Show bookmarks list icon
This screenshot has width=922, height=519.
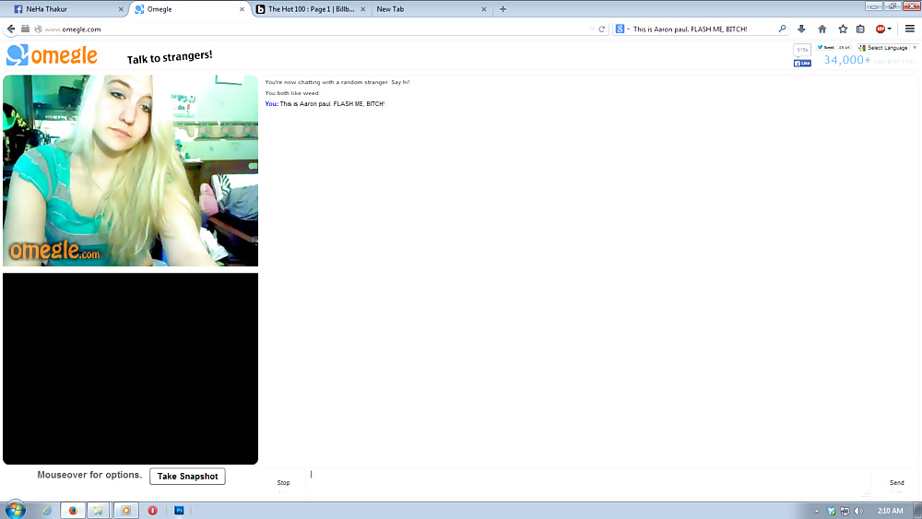coord(860,29)
